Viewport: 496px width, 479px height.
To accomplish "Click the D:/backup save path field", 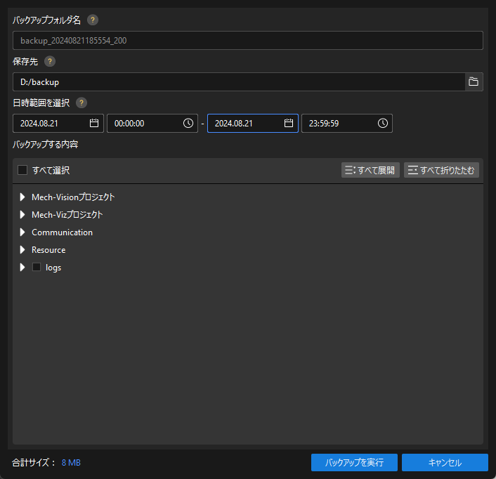I will tap(239, 82).
